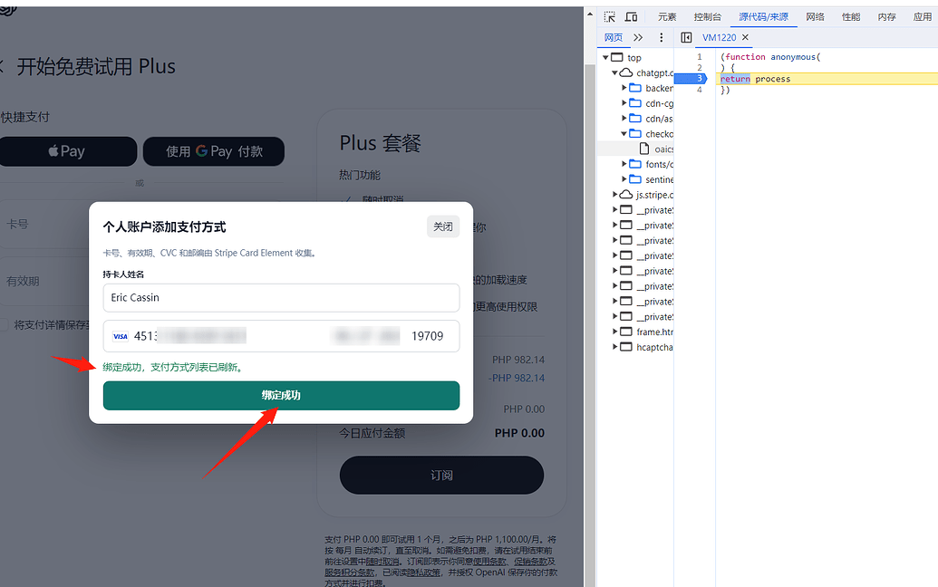Close the VM1220 editor tab
Image resolution: width=938 pixels, height=587 pixels.
coord(745,37)
